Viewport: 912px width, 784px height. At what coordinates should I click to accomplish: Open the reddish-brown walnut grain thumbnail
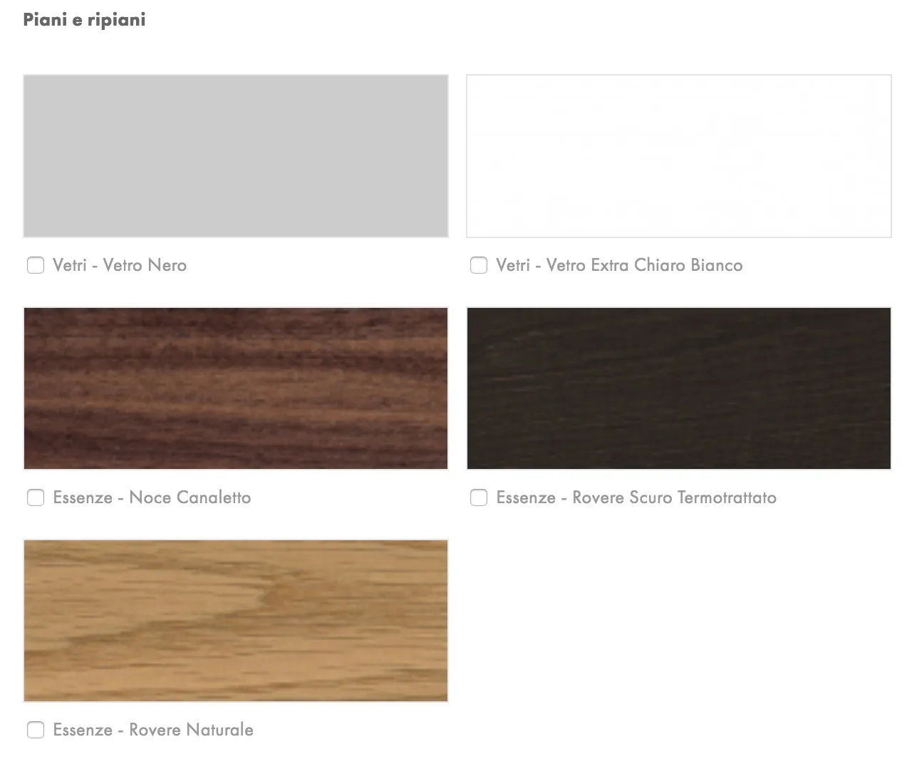tap(236, 388)
